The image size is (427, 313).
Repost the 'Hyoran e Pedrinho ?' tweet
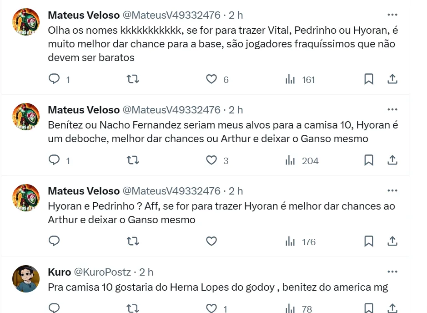pyautogui.click(x=132, y=241)
